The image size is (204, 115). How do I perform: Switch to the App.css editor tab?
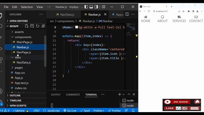pyautogui.click(x=118, y=14)
